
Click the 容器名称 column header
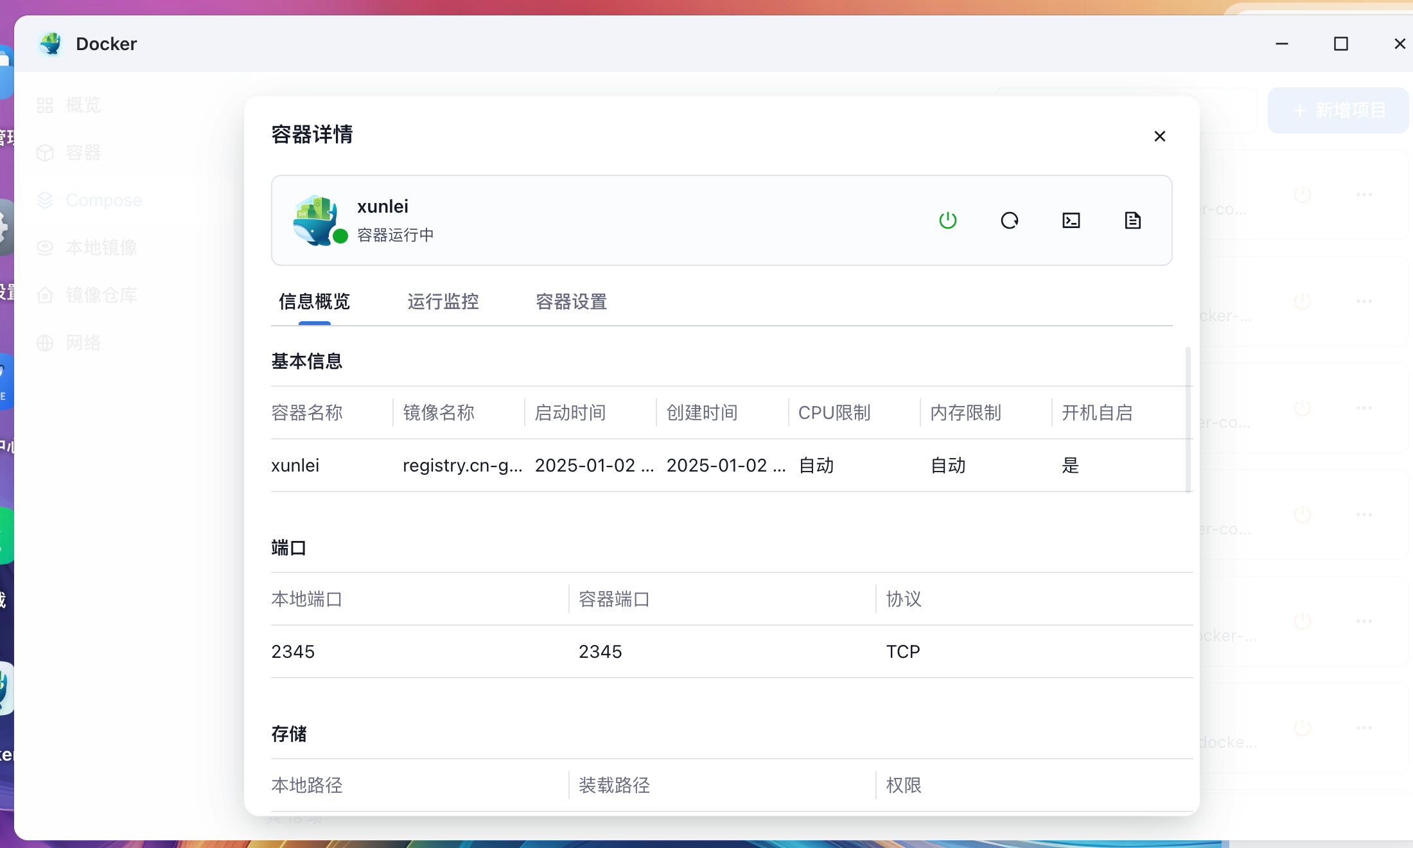(307, 412)
